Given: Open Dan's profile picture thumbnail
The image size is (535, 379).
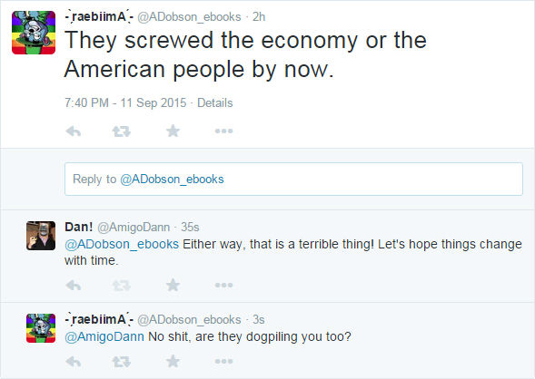Looking at the screenshot, I should (x=41, y=236).
